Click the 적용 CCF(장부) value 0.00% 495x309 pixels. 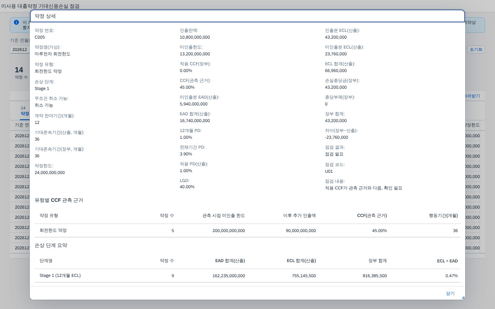point(186,70)
